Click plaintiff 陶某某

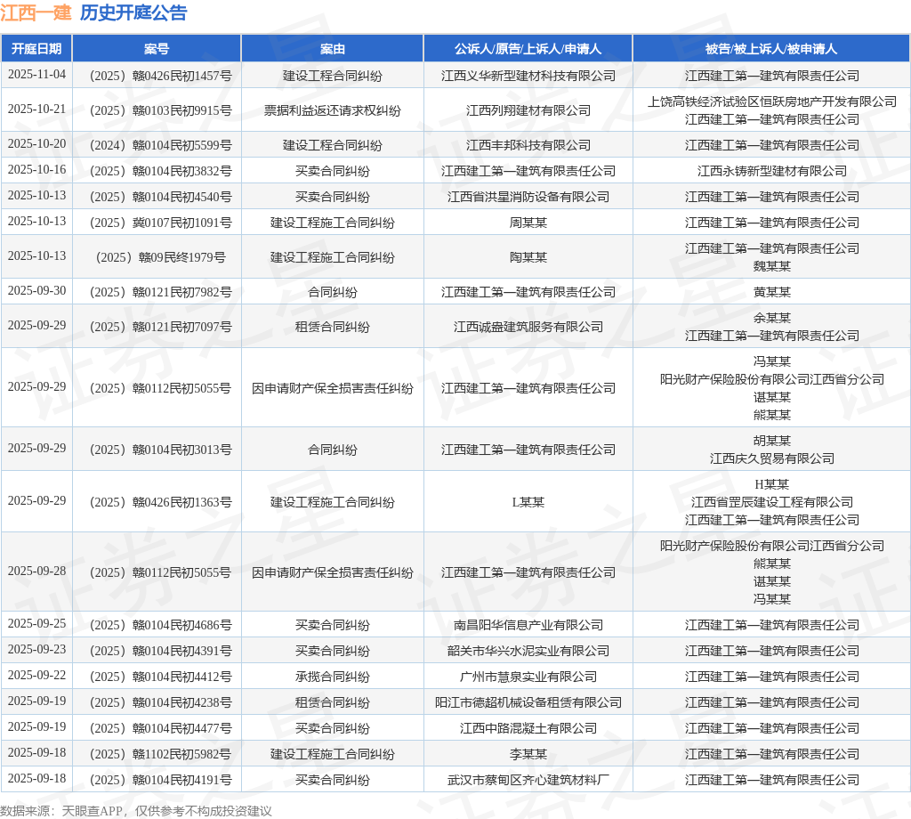pyautogui.click(x=528, y=257)
